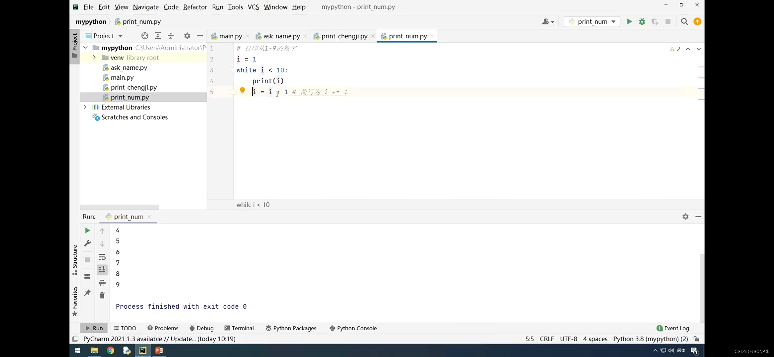Go to previous highlighted error arrow
The width and height of the screenshot is (774, 357).
[688, 49]
